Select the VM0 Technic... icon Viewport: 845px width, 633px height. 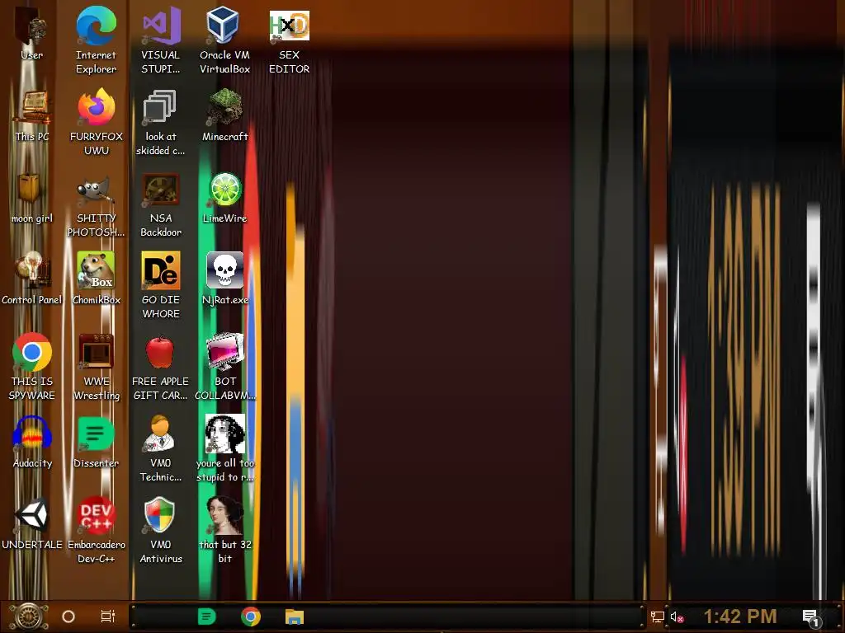161,449
